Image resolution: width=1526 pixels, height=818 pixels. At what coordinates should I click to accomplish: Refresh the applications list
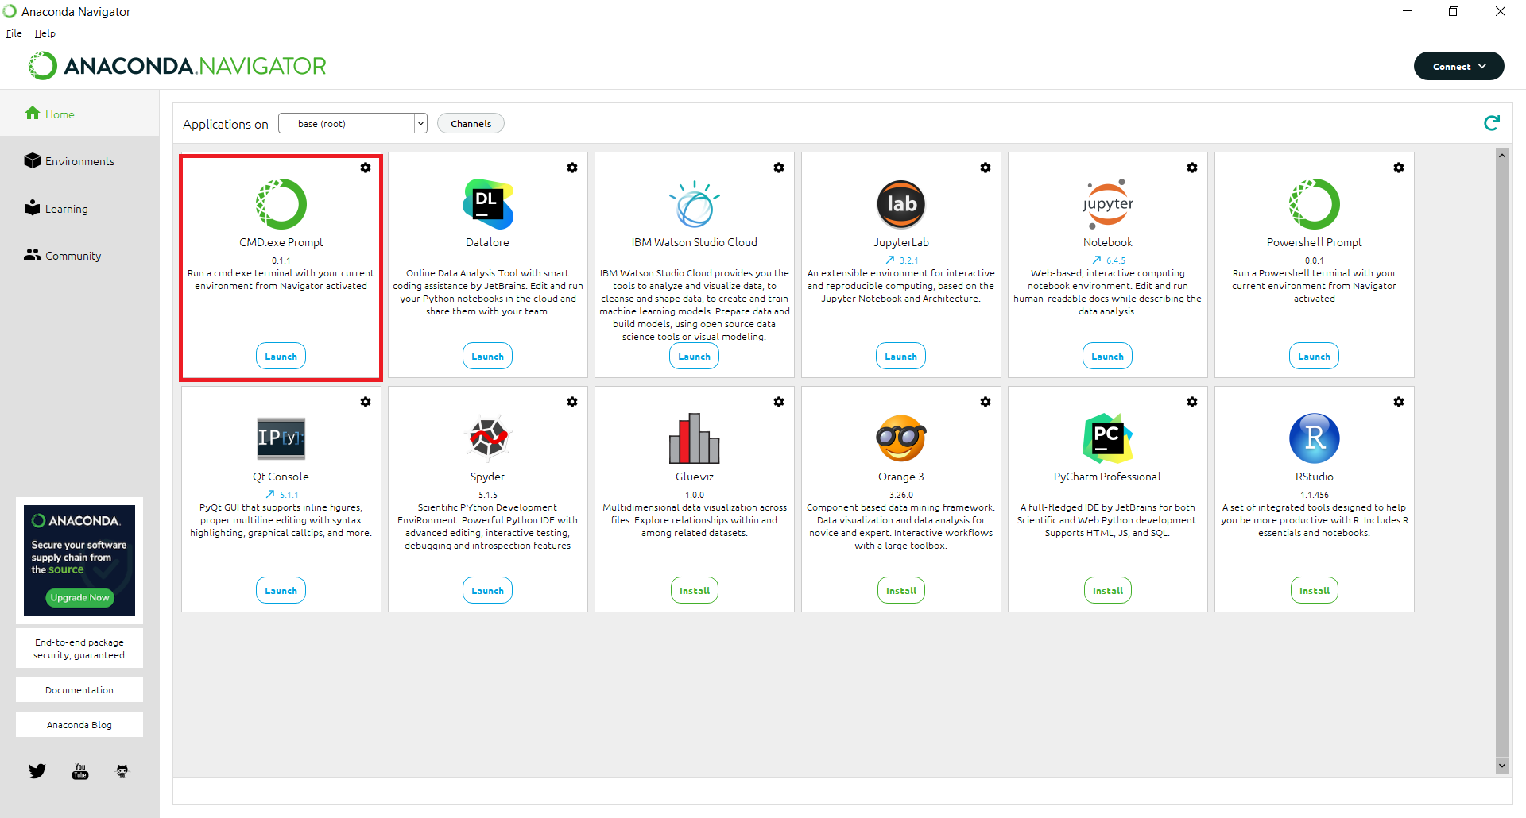(x=1492, y=123)
